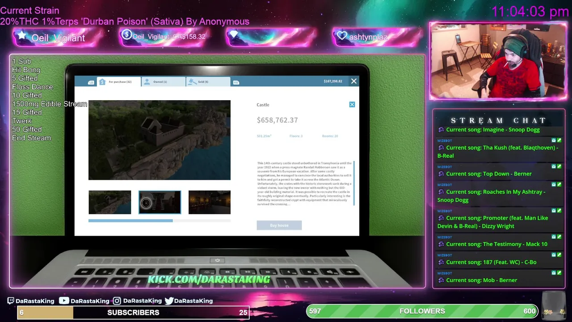The image size is (572, 322).
Task: Click the Twerk goal entry
Action: point(22,121)
